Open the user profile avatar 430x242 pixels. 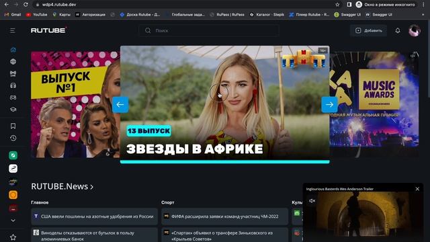tap(415, 30)
